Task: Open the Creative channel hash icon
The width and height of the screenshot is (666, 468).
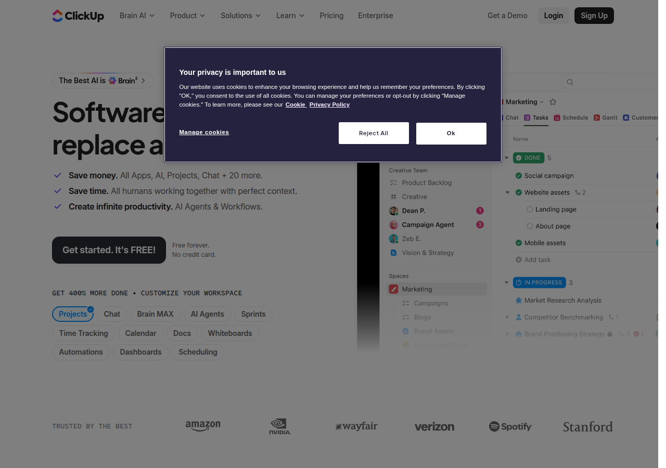Action: (393, 197)
